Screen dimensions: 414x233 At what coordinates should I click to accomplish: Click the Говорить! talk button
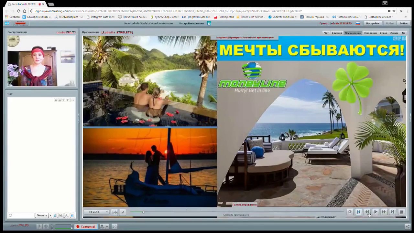click(x=86, y=227)
